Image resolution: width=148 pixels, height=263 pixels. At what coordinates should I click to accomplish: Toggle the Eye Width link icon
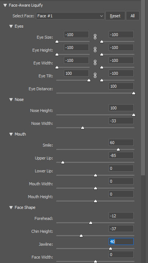point(95,63)
